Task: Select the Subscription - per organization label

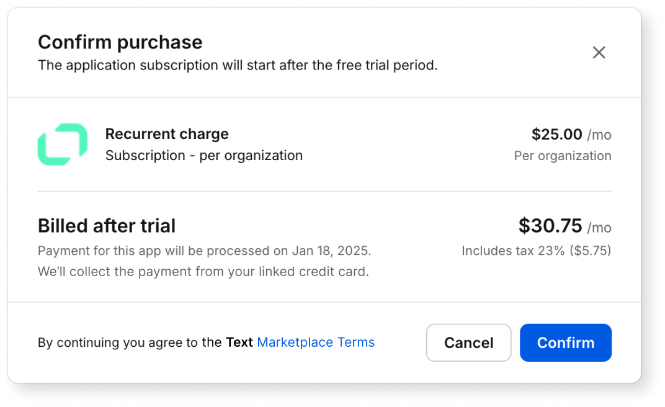Action: [x=204, y=155]
